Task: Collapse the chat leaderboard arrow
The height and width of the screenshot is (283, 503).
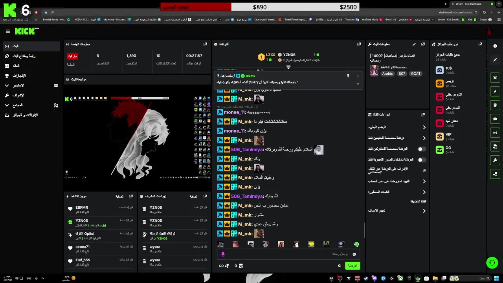Action: [288, 67]
